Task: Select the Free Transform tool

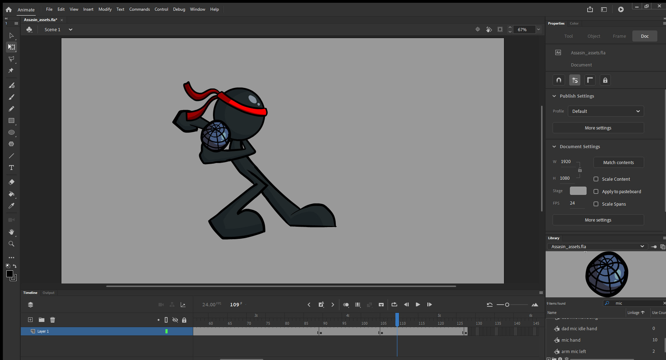Action: [11, 47]
